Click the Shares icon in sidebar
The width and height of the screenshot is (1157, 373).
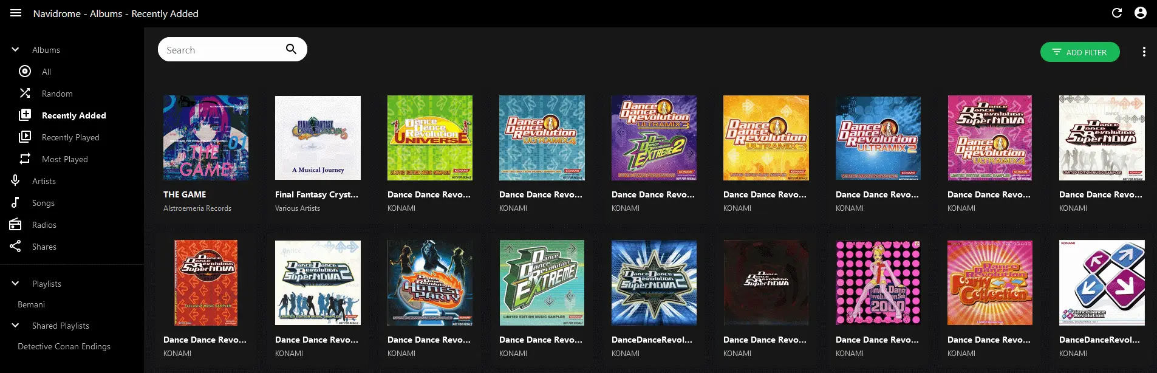point(15,246)
